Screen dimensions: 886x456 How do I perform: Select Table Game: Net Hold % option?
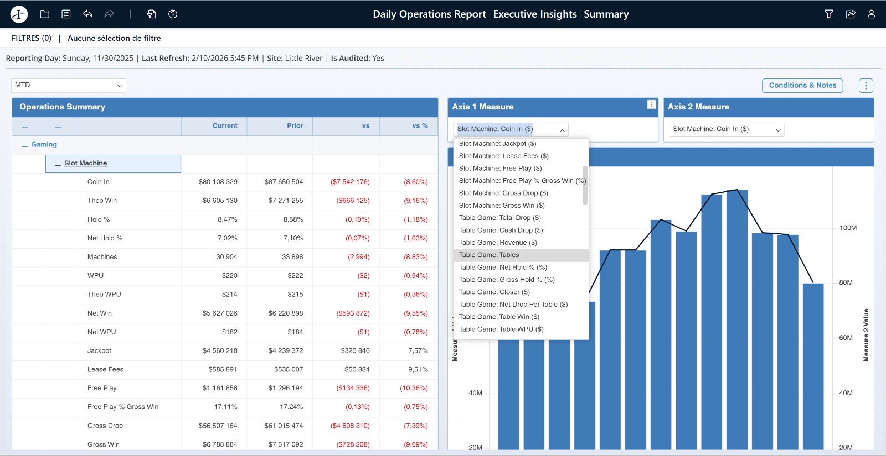tap(521, 267)
